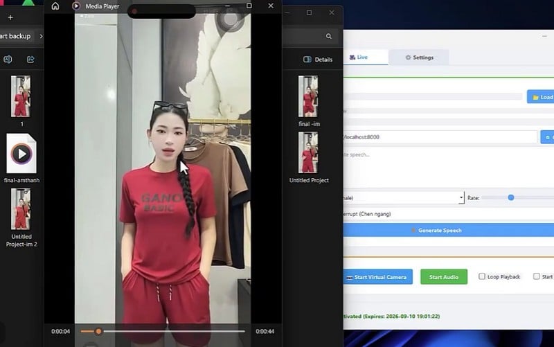The image size is (554, 347).
Task: Click the Load button
Action: point(542,97)
